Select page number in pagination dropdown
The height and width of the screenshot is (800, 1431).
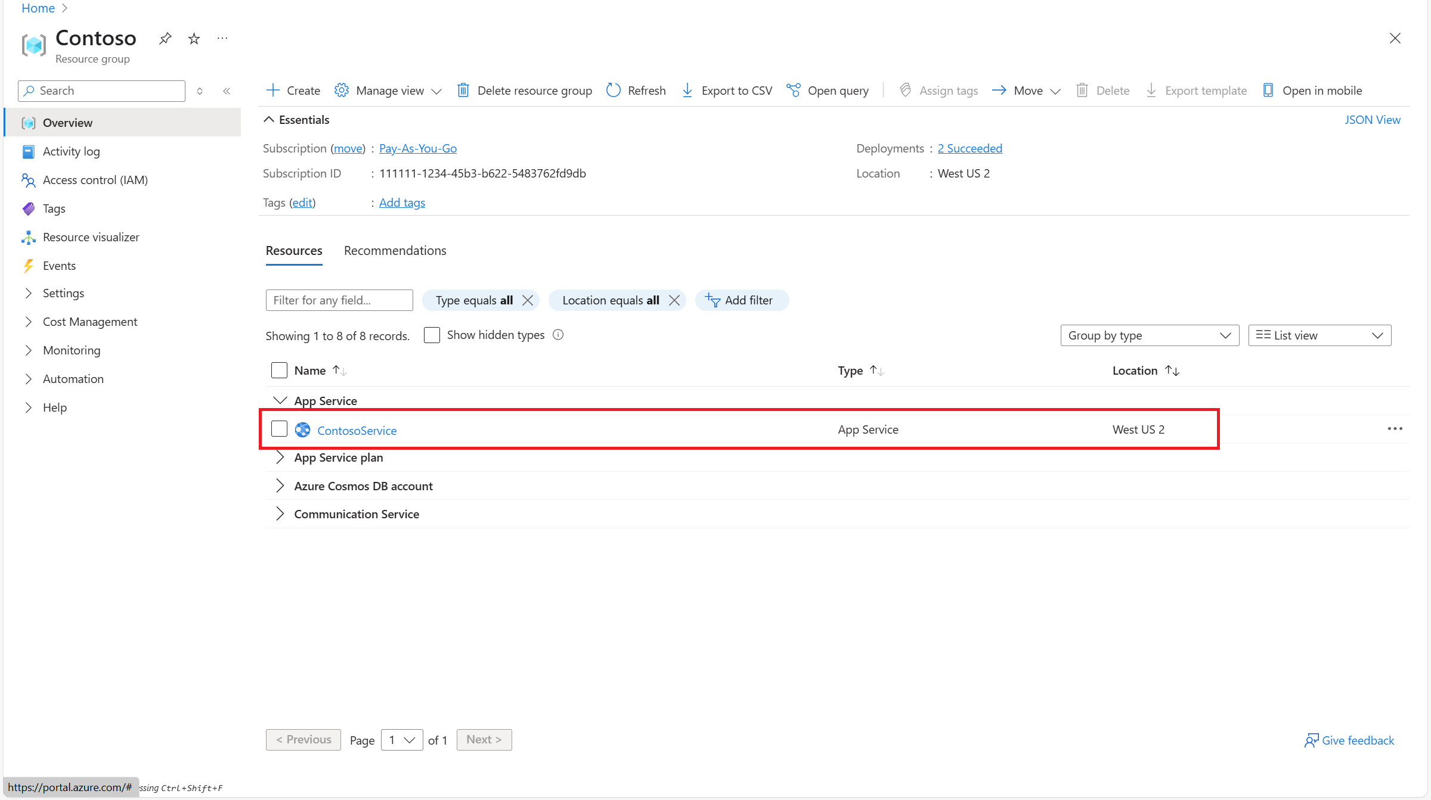(x=401, y=739)
